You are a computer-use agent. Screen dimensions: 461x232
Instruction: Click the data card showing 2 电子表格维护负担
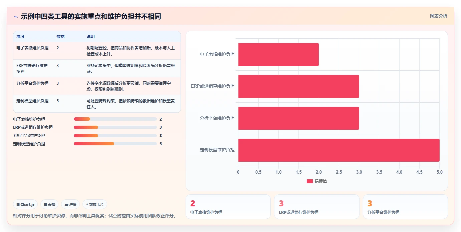(228, 207)
